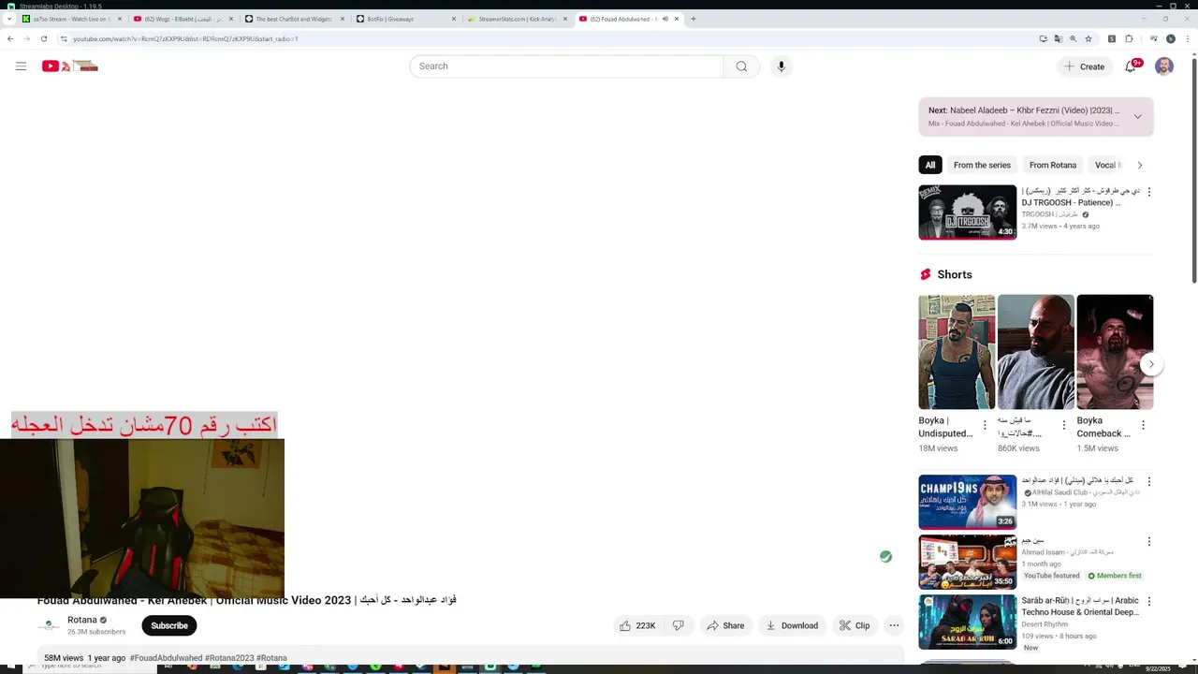Image resolution: width=1198 pixels, height=674 pixels.
Task: Dislike the video
Action: pyautogui.click(x=679, y=625)
